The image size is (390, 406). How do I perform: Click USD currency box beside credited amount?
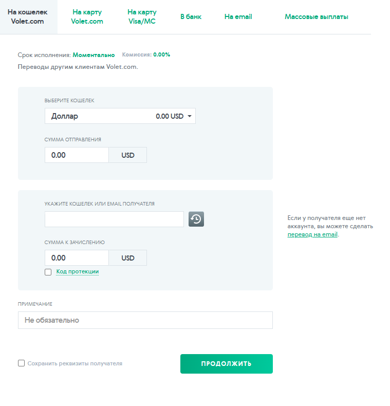pyautogui.click(x=128, y=258)
